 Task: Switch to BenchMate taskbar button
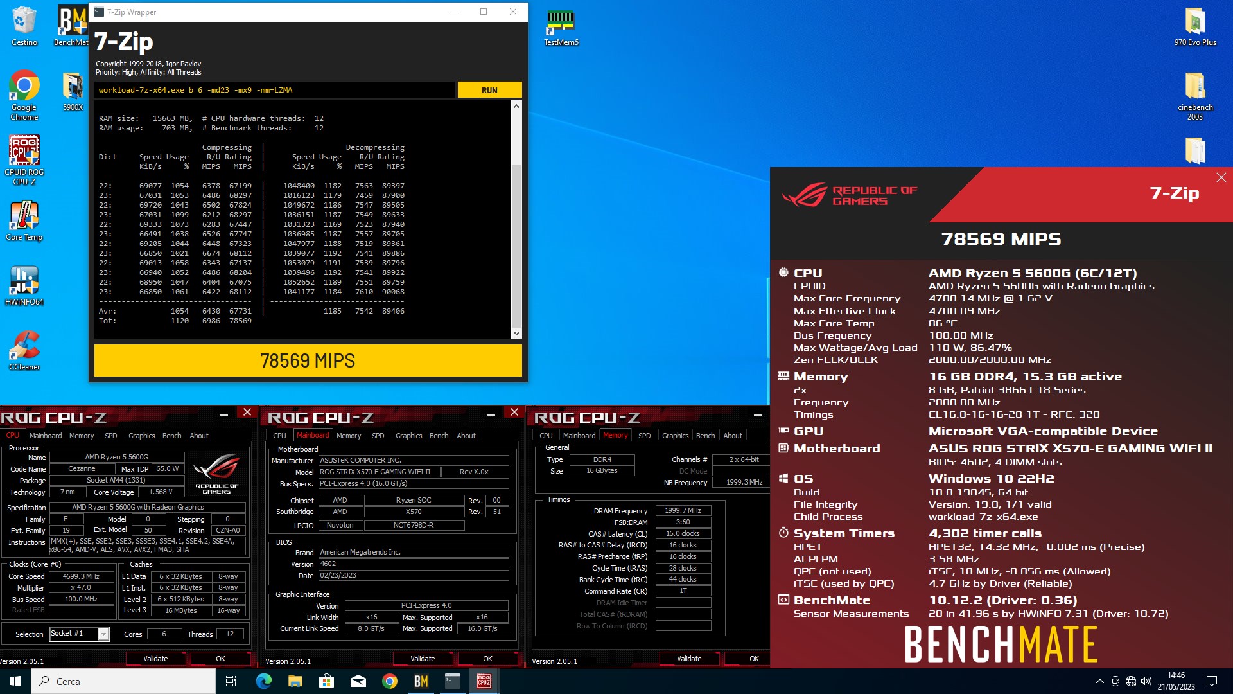421,681
